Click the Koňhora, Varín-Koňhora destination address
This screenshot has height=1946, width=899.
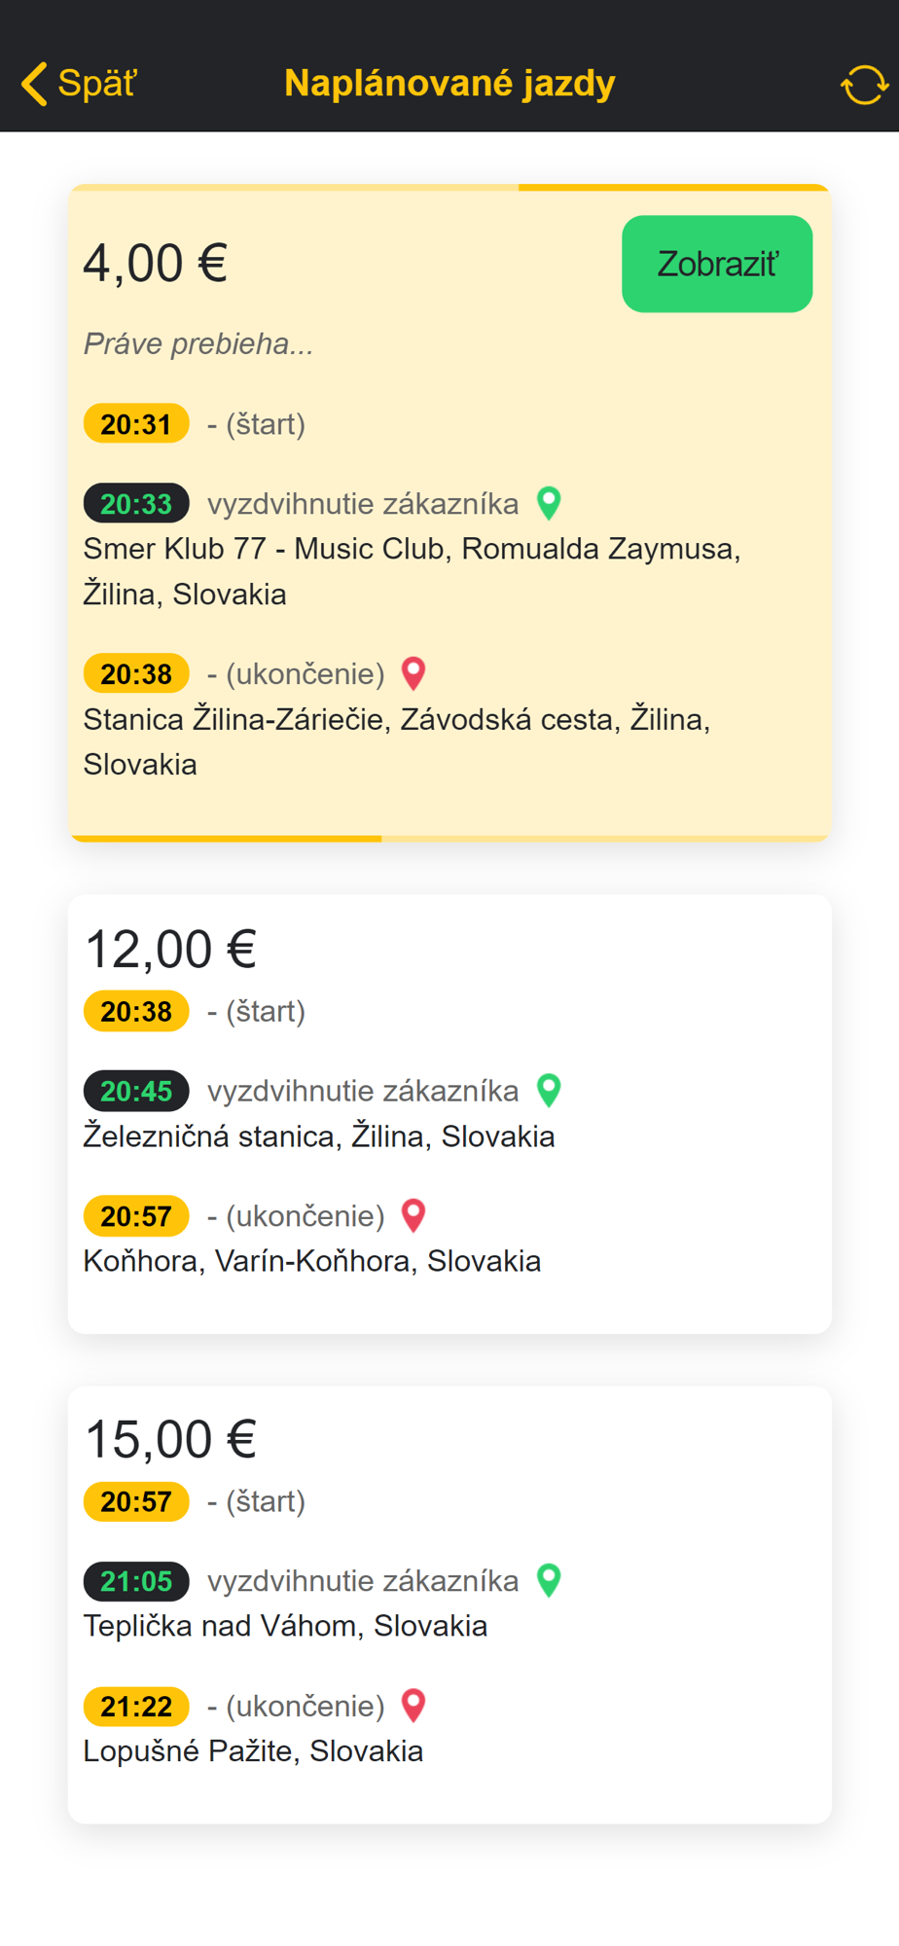(x=311, y=1261)
